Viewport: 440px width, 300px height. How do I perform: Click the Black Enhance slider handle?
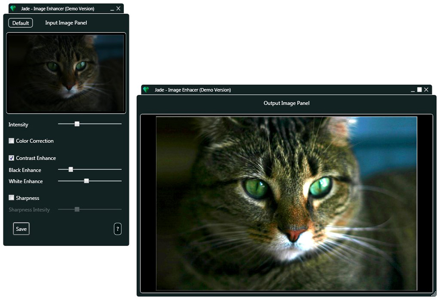click(x=71, y=169)
